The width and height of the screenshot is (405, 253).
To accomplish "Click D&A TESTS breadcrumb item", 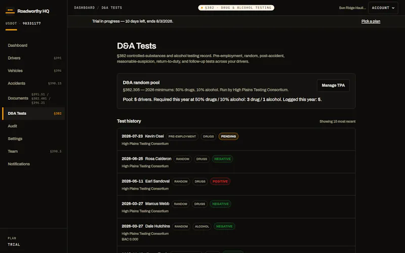I will click(111, 8).
